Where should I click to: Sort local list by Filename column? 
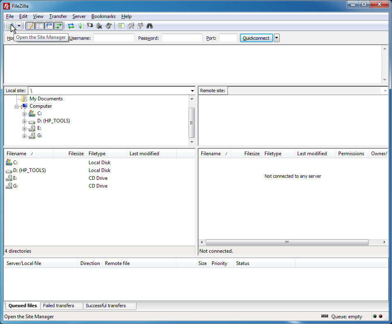29,153
